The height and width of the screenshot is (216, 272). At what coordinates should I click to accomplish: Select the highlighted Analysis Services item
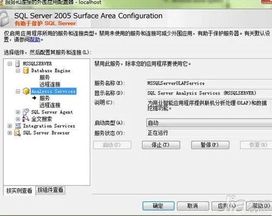pyautogui.click(x=53, y=91)
